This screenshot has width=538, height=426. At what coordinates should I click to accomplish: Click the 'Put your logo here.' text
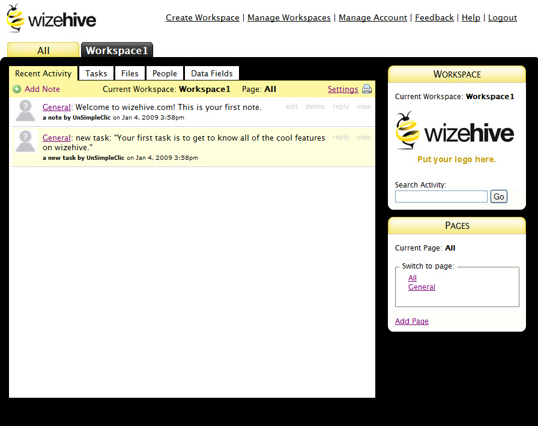456,159
